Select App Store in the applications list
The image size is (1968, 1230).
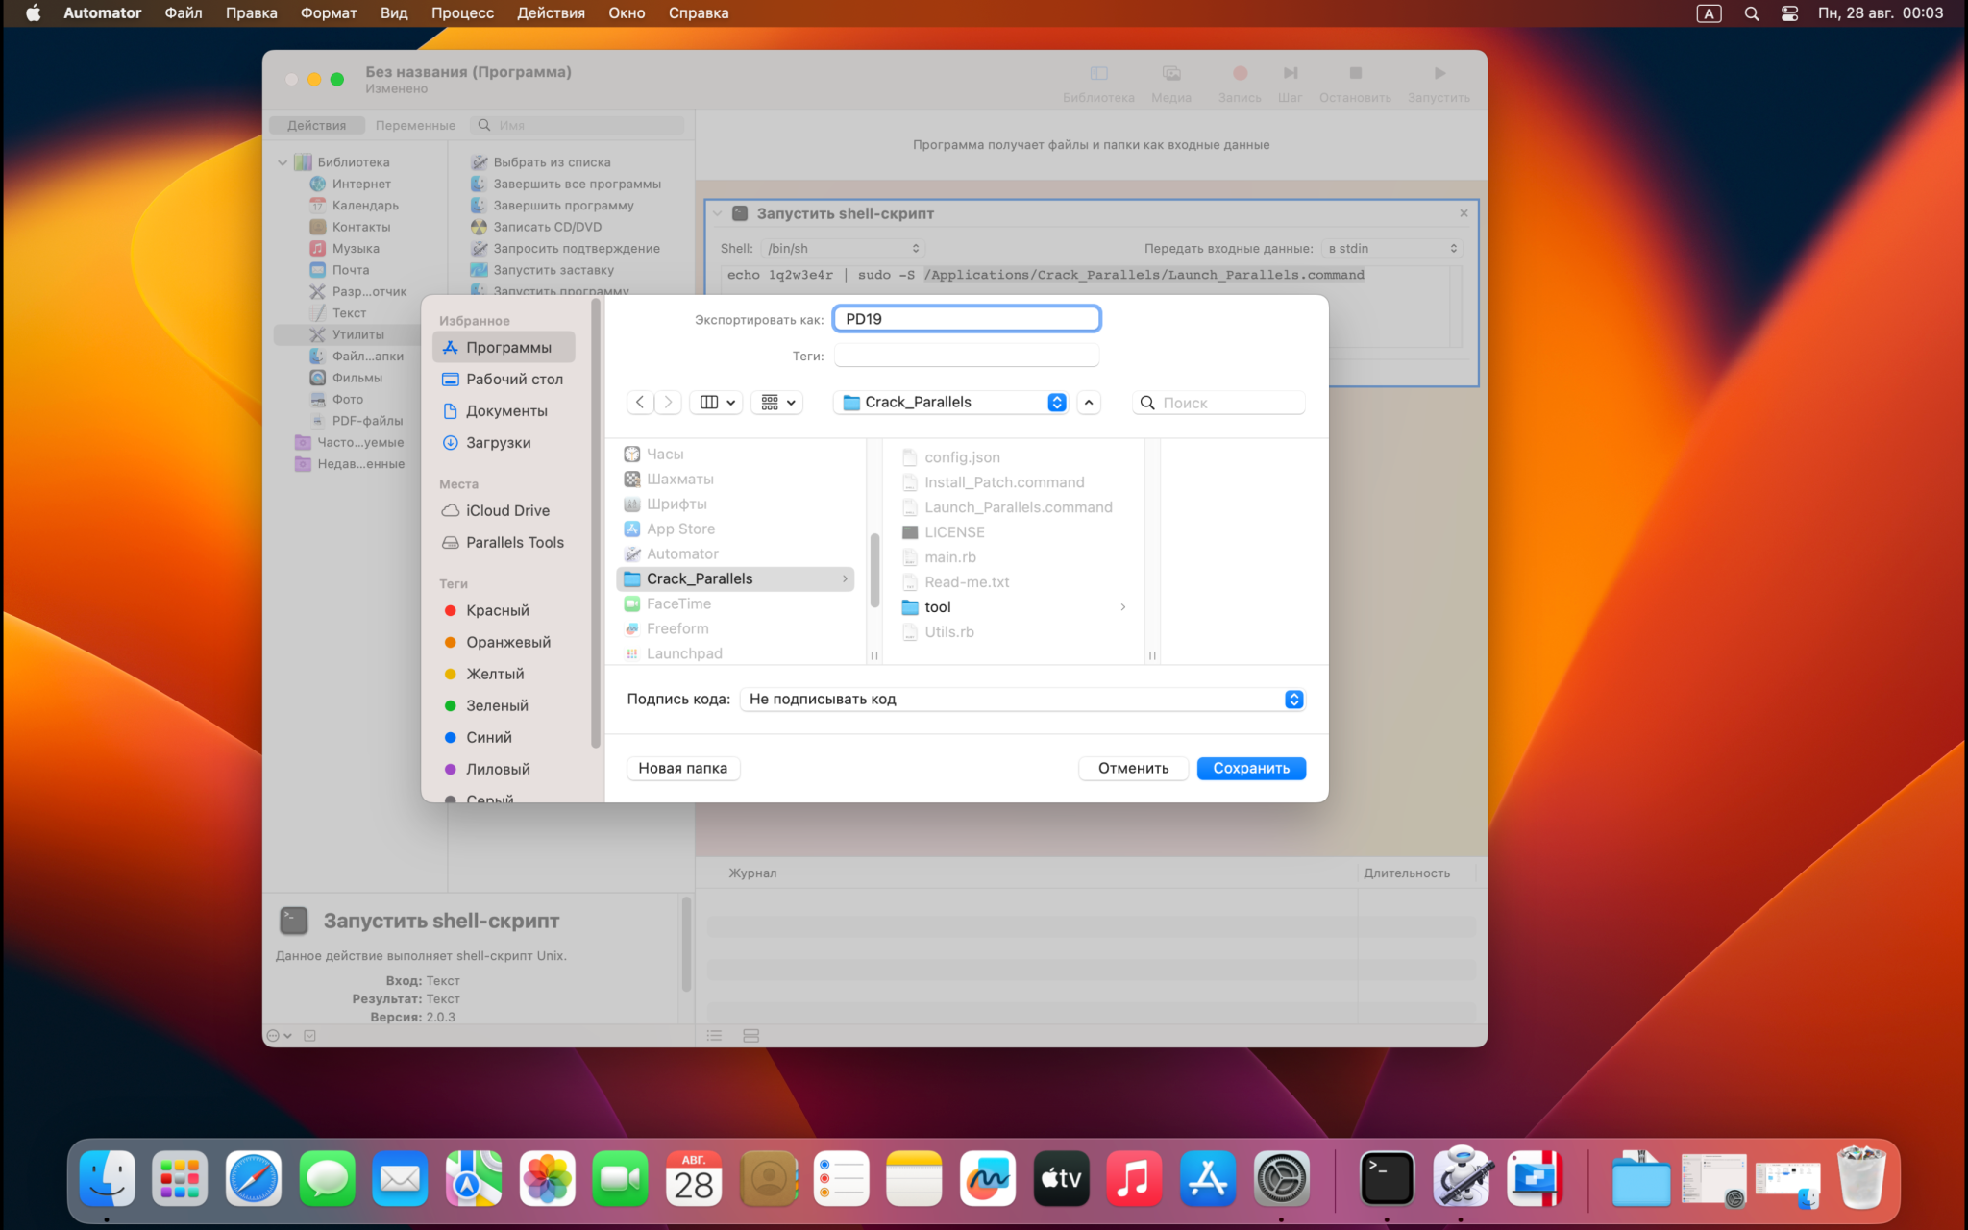[x=680, y=529]
